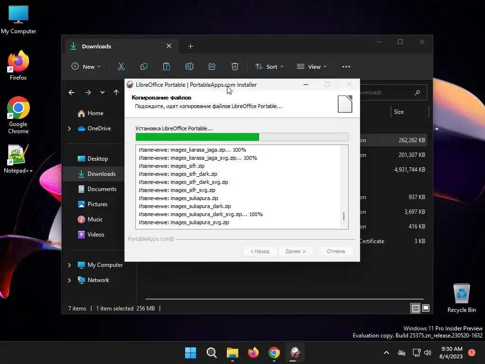Open the My Computer desktop icon
485x364 pixels.
click(18, 20)
